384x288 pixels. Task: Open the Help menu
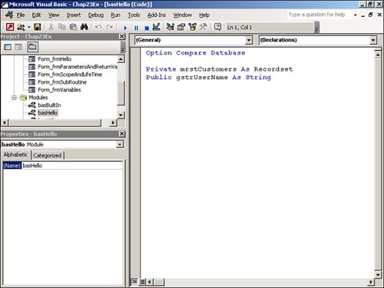point(204,15)
